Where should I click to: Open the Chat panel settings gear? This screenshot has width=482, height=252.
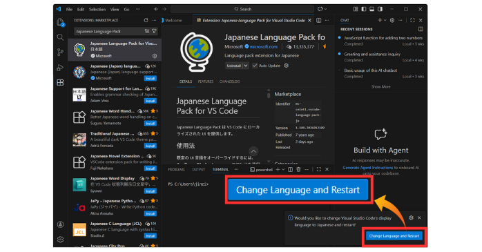click(x=392, y=20)
